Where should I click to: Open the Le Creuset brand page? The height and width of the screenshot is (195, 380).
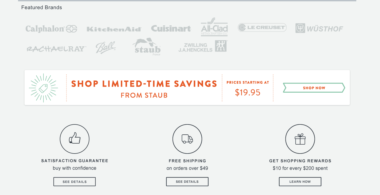click(262, 27)
